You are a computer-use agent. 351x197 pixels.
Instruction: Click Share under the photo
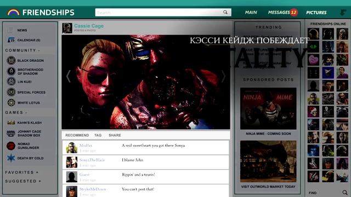point(115,135)
